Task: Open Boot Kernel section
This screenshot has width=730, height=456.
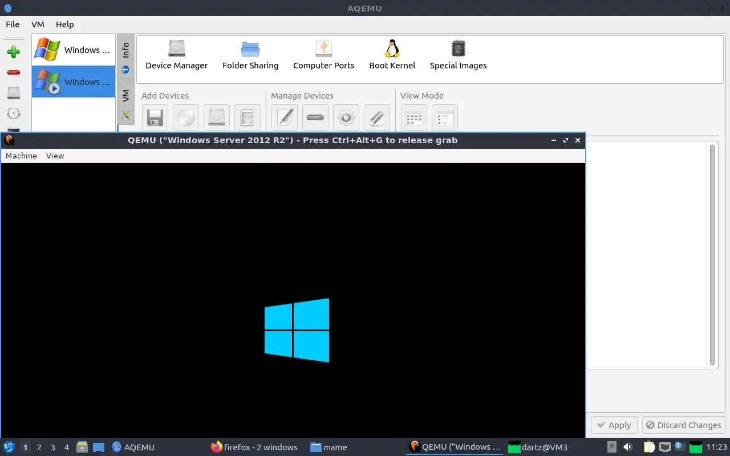Action: pyautogui.click(x=392, y=55)
